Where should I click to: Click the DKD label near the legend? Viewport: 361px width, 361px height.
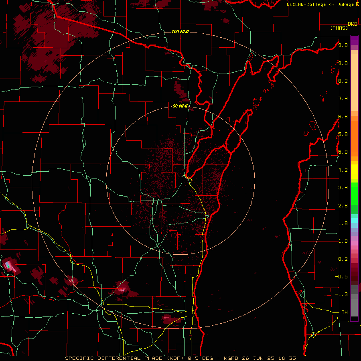[x=353, y=24]
